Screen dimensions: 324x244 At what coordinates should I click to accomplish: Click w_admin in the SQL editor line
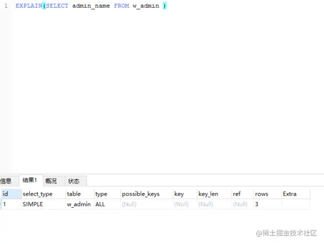pyautogui.click(x=146, y=6)
